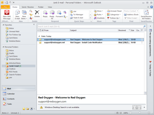Open the Clean Up dropdown
This screenshot has height=115, width=154.
pyautogui.click(x=31, y=15)
